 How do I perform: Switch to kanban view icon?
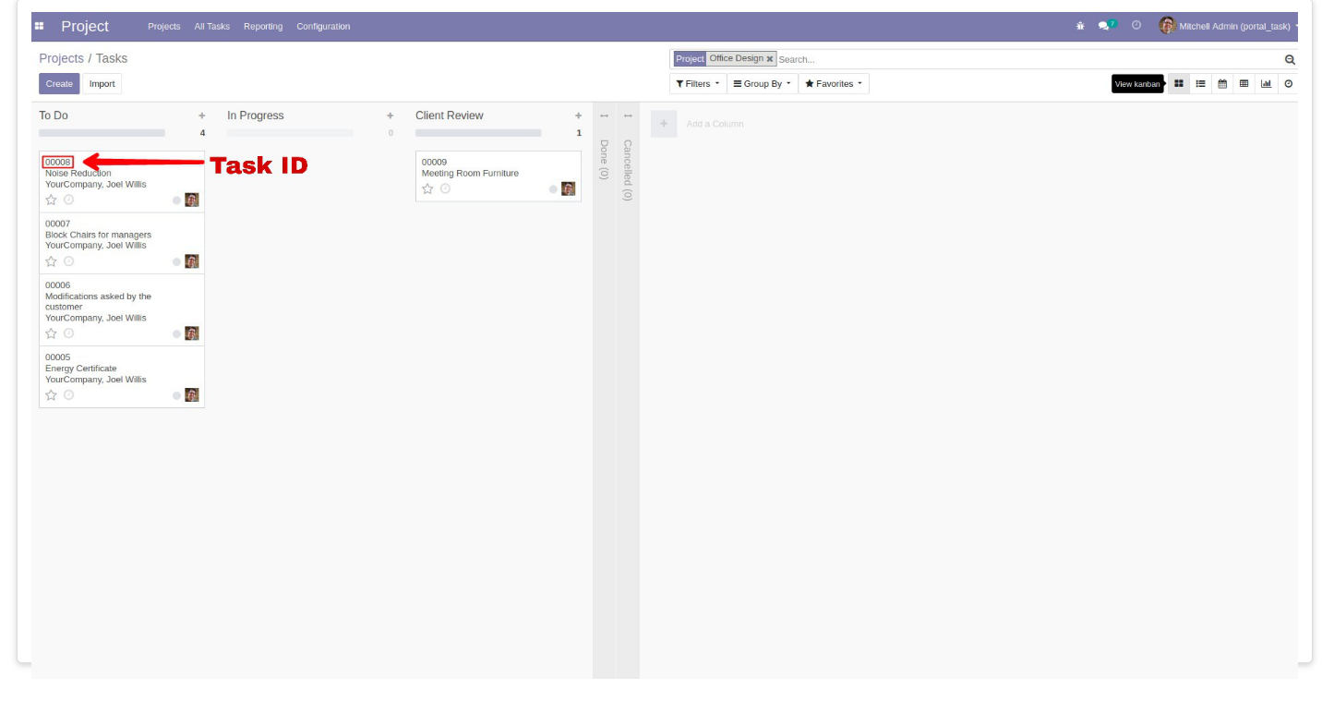tap(1179, 84)
